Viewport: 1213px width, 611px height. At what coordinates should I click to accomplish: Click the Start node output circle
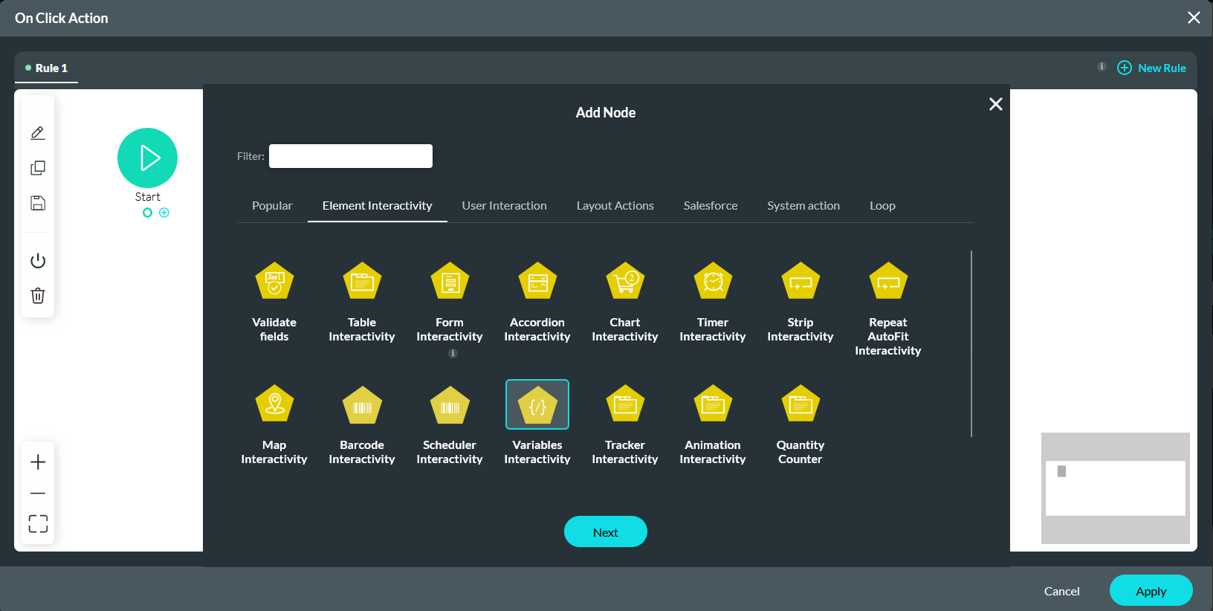(147, 213)
